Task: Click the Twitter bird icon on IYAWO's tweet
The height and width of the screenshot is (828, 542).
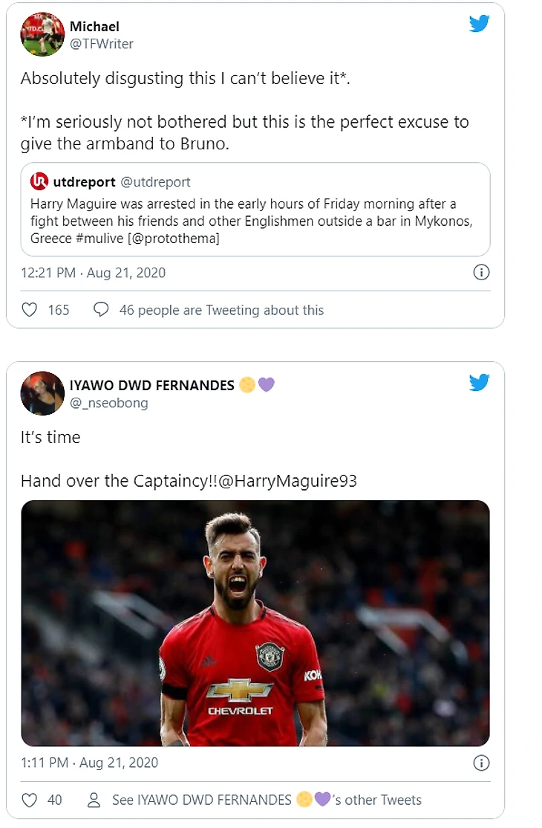Action: coord(480,383)
